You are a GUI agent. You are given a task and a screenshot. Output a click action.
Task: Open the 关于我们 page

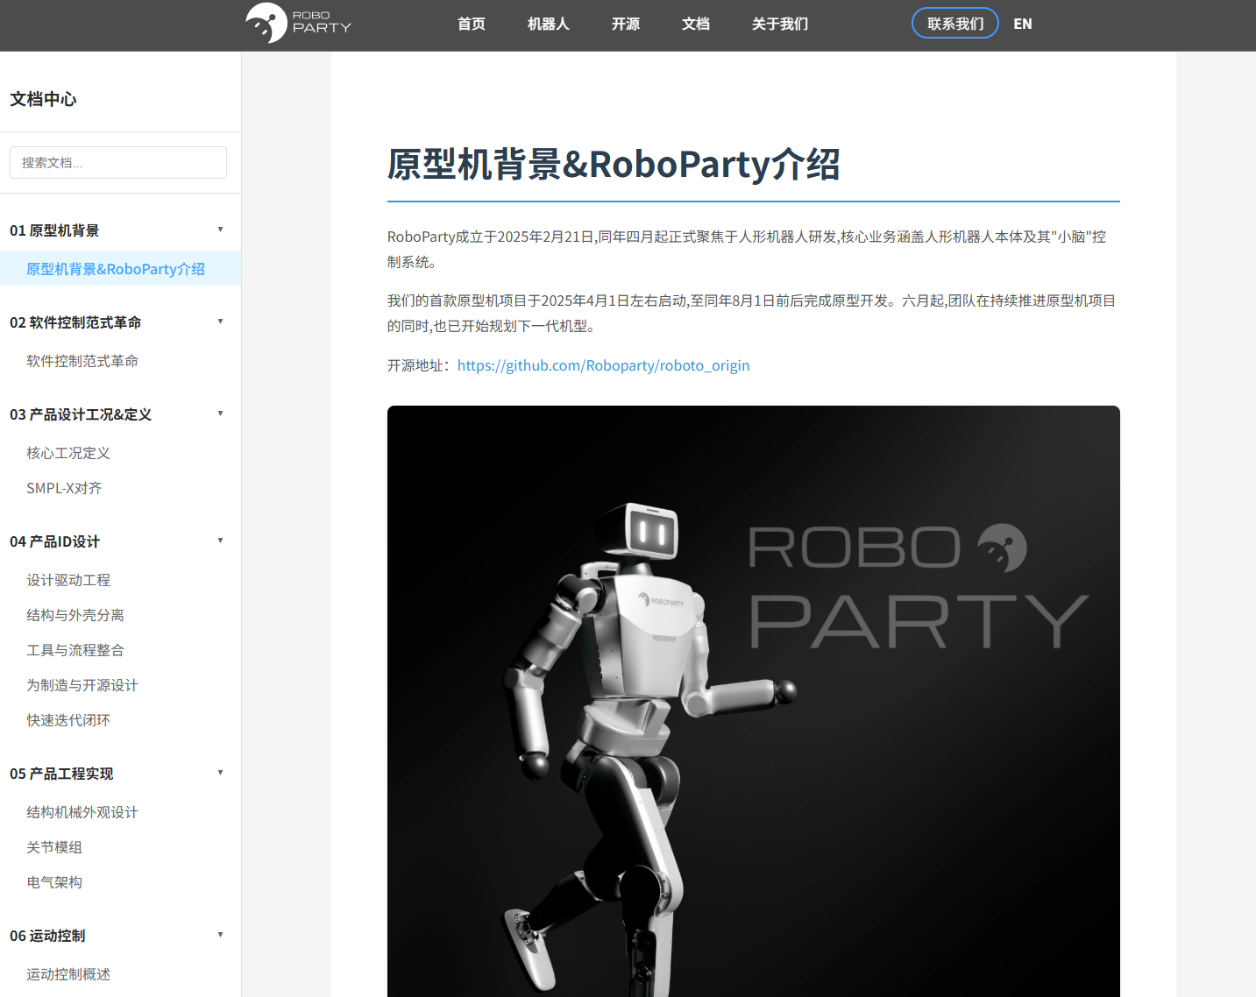tap(779, 24)
